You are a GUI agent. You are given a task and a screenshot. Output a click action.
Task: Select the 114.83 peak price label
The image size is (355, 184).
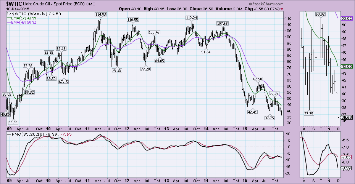point(101,14)
